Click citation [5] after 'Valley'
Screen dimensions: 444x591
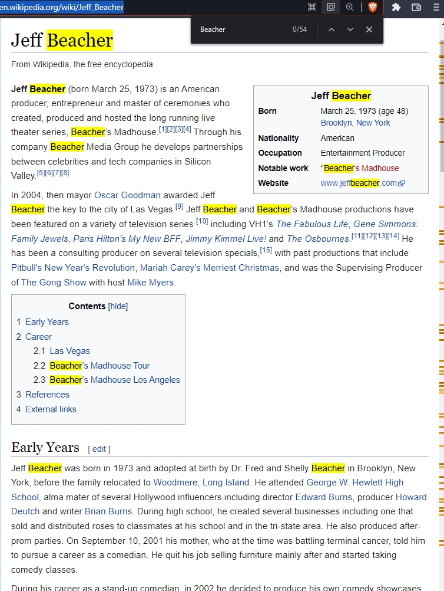click(x=41, y=173)
